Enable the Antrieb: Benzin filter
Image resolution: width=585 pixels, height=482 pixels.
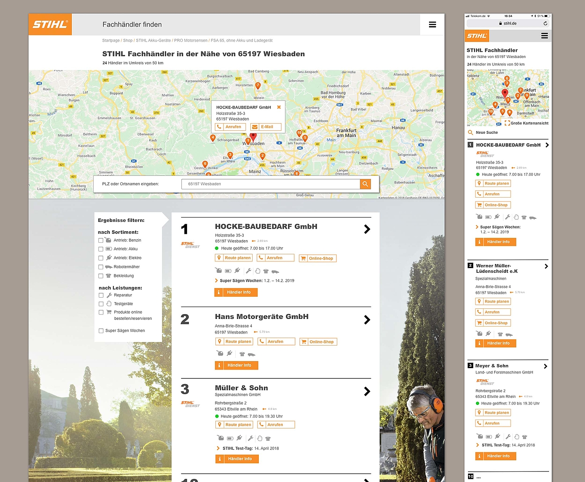[x=101, y=241]
